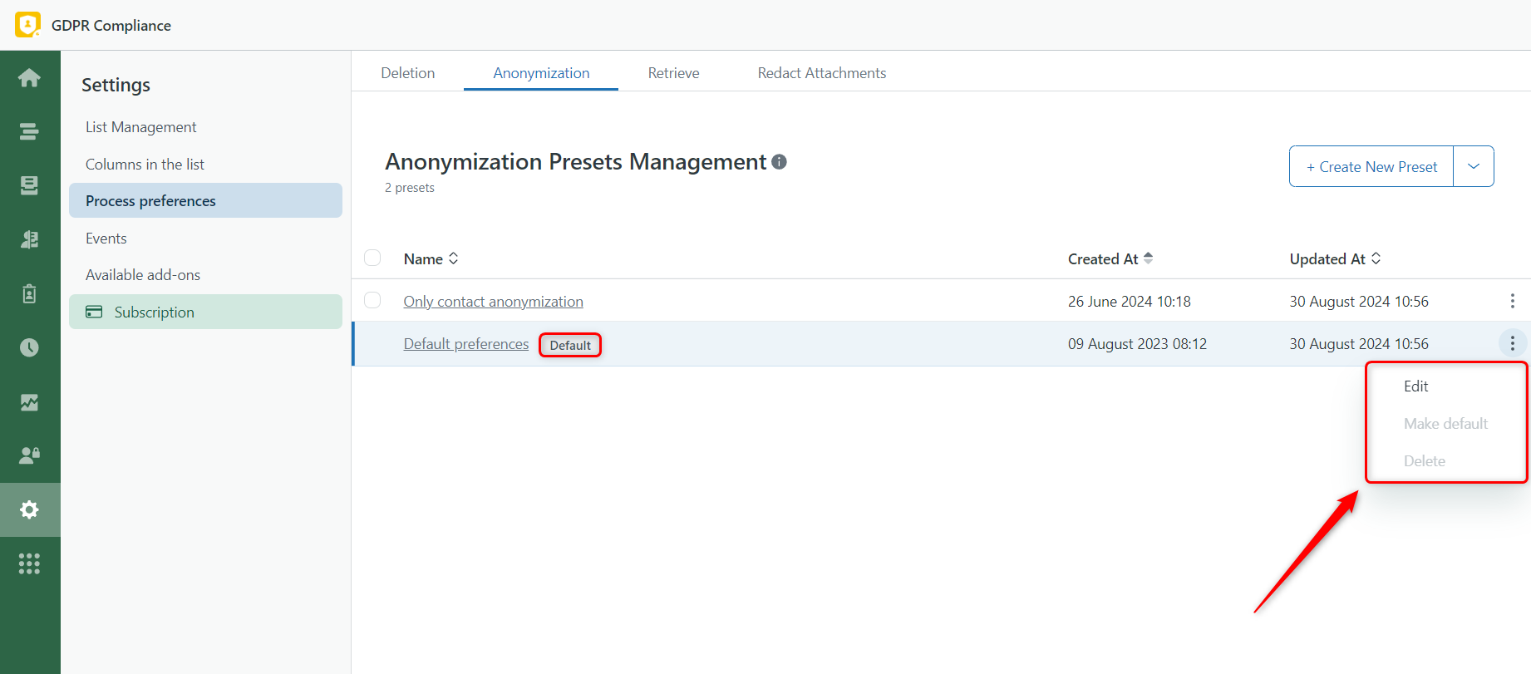Toggle the select-all checkbox in table header
1531x674 pixels.
point(372,258)
